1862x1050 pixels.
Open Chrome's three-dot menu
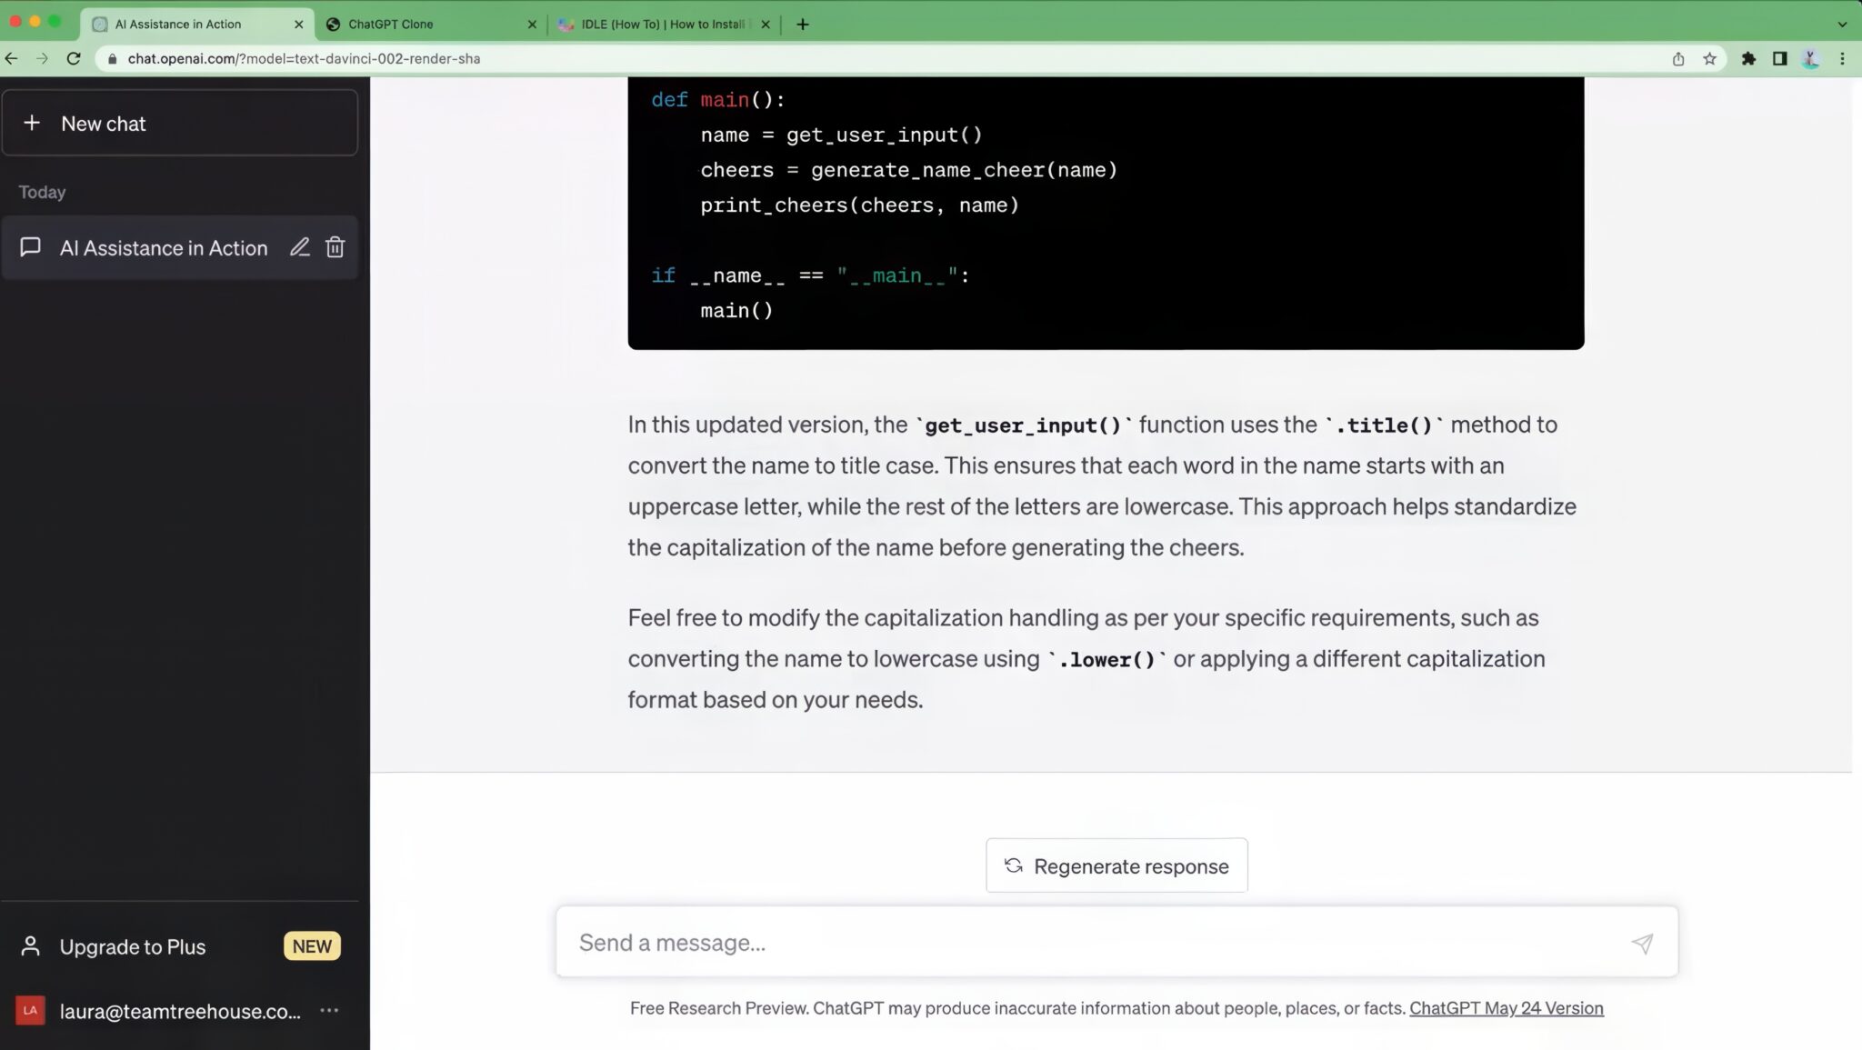[1843, 58]
